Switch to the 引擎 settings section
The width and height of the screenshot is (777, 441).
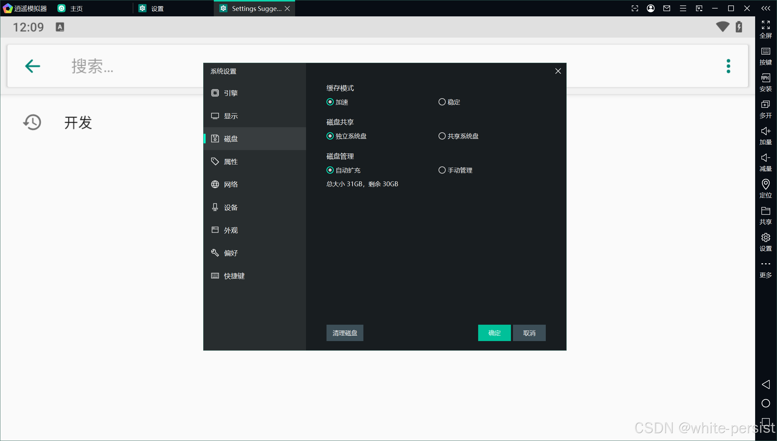(231, 93)
